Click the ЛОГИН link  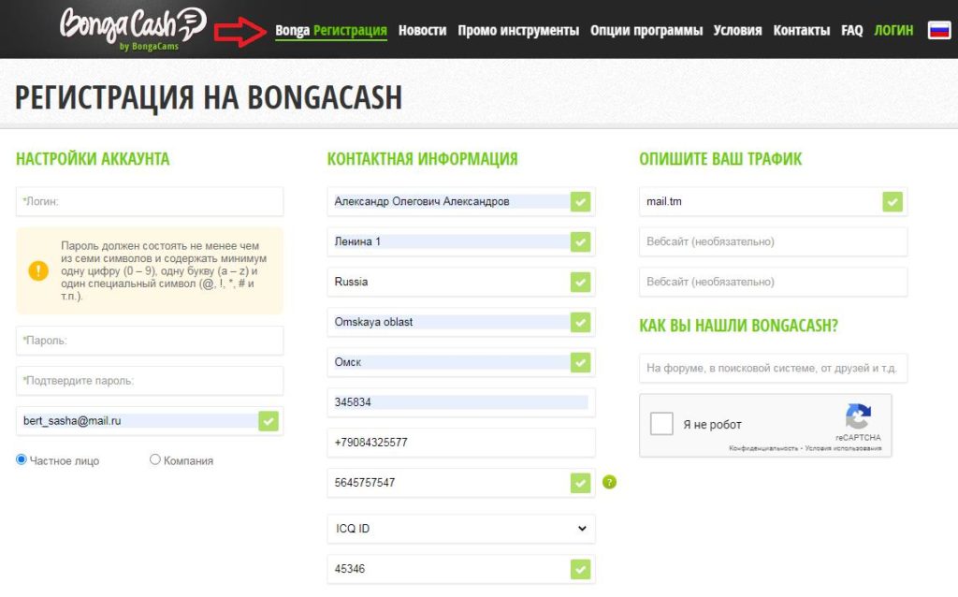click(x=893, y=30)
